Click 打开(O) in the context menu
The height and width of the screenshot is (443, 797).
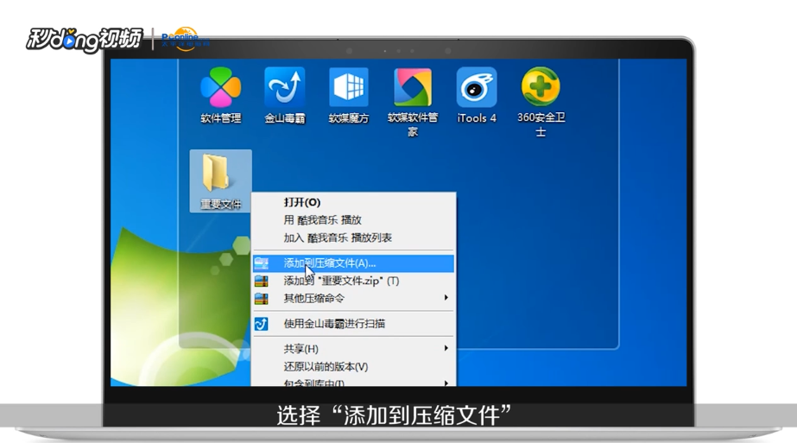353,202
